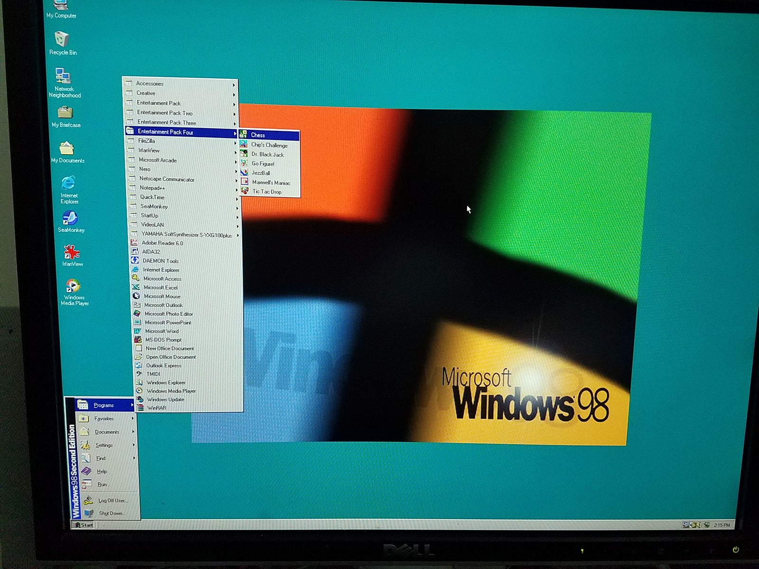Click the Microsoft Excel icon
The height and width of the screenshot is (569, 759).
[136, 287]
